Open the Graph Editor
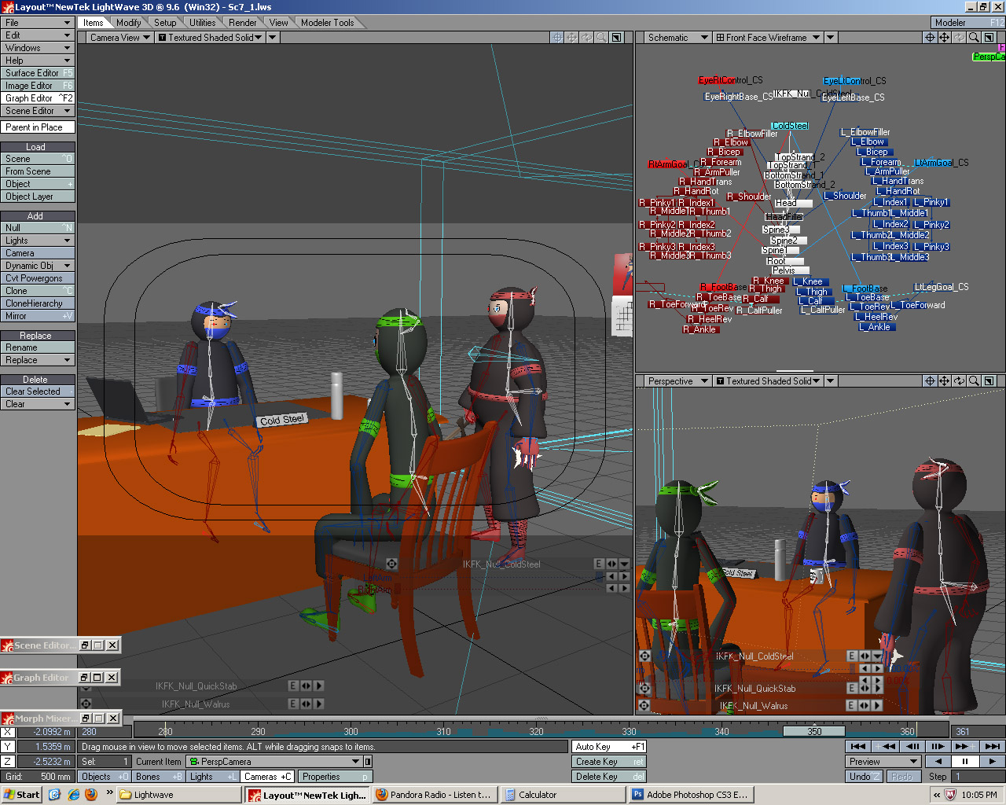Screen dimensions: 1006x805 (x=38, y=98)
